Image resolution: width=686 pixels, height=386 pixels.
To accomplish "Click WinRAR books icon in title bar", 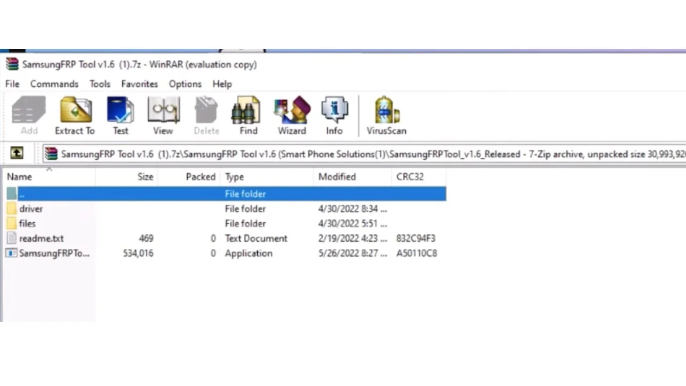I will [12, 64].
